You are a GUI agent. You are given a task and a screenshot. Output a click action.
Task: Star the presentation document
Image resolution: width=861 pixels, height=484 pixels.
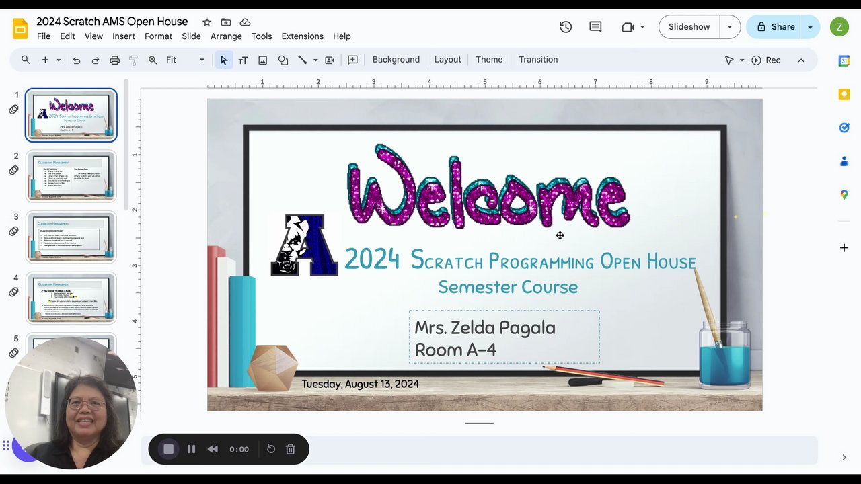(x=207, y=22)
